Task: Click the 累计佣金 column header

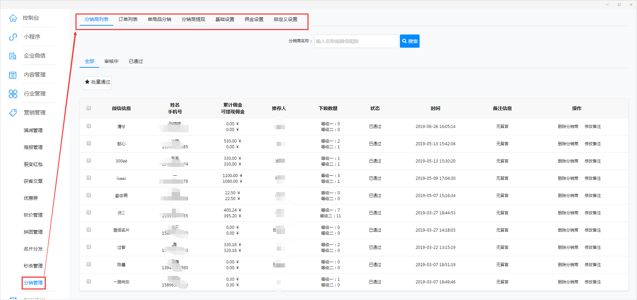Action: tap(233, 105)
